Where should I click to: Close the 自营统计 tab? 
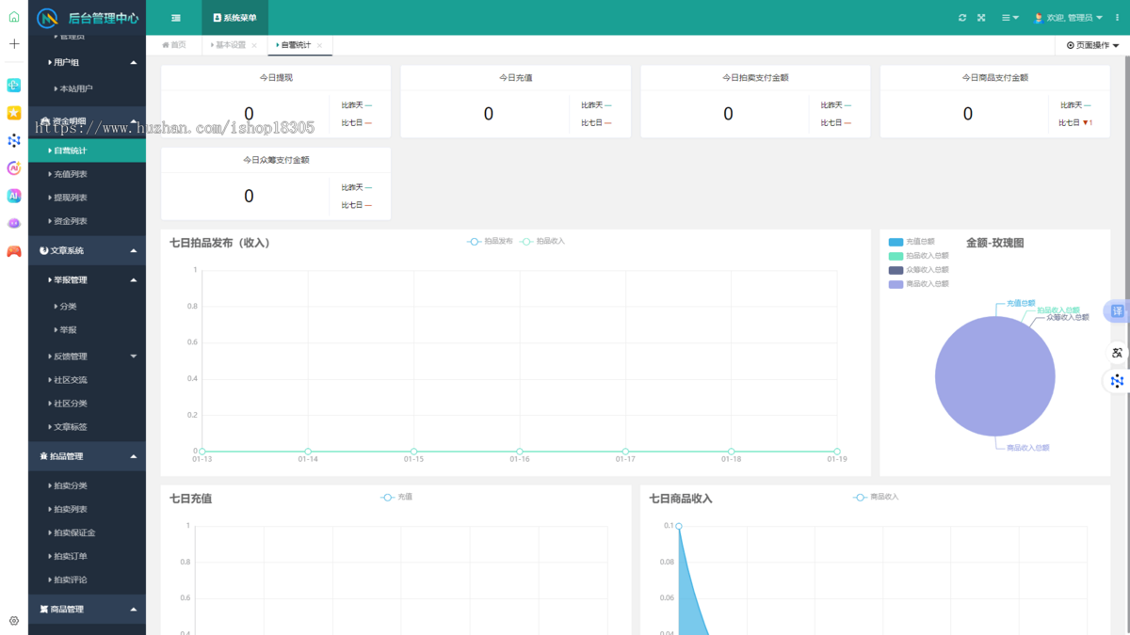coord(319,45)
